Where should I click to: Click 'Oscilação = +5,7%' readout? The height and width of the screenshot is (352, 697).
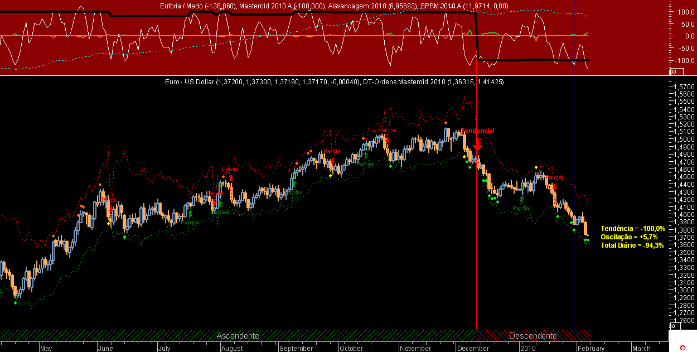click(629, 237)
